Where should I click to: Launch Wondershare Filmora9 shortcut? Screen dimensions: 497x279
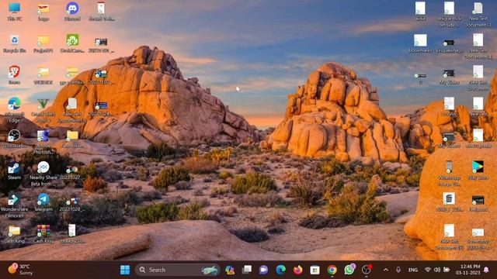point(14,205)
